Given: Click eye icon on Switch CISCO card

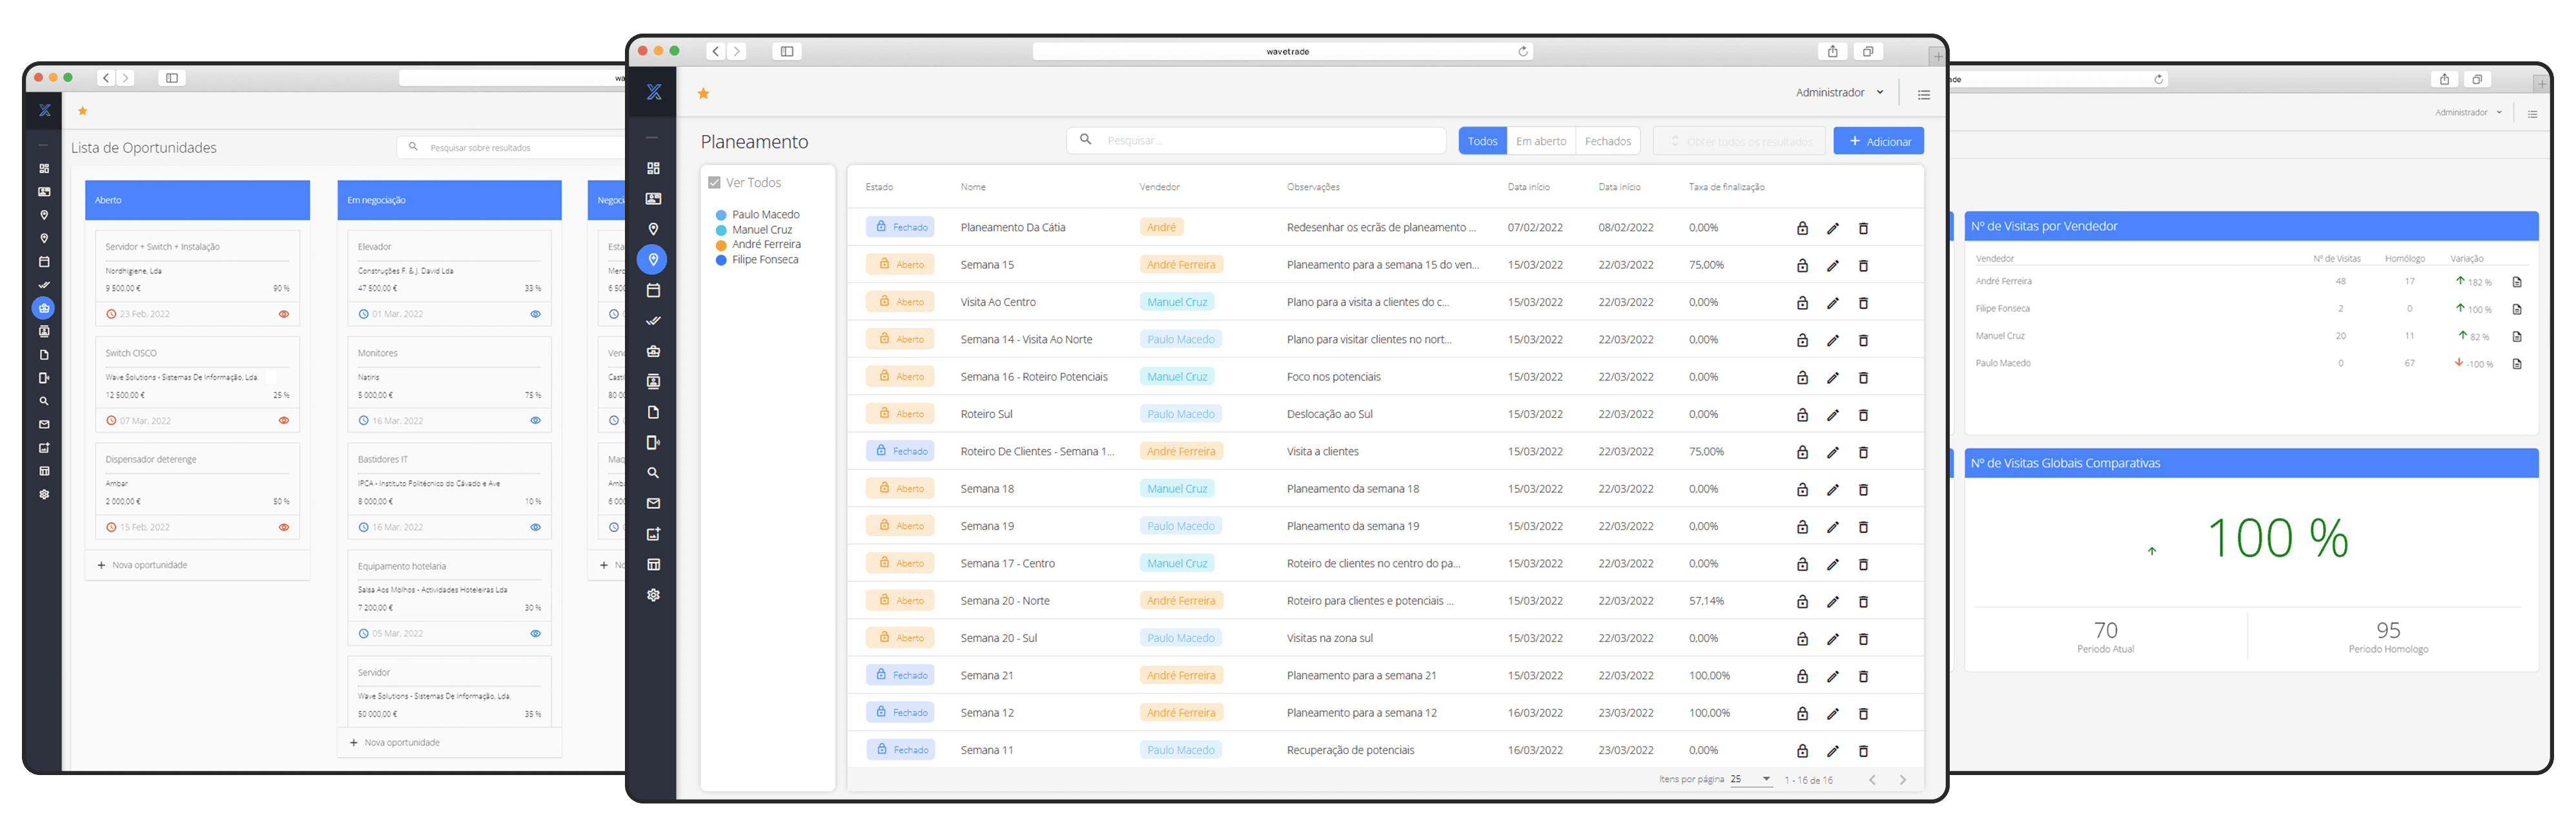Looking at the screenshot, I should (x=284, y=421).
